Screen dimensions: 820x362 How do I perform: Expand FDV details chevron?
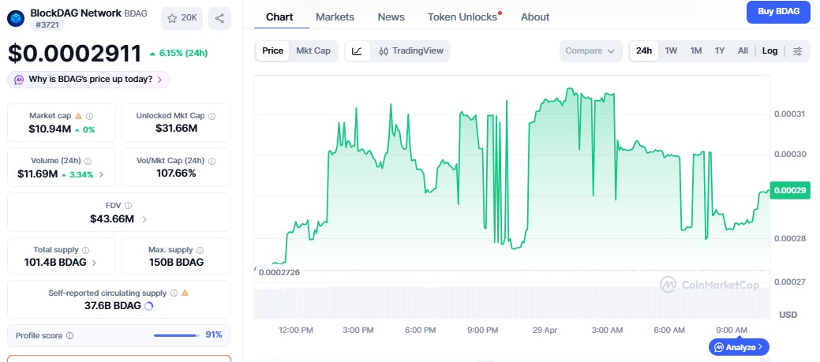pos(144,219)
